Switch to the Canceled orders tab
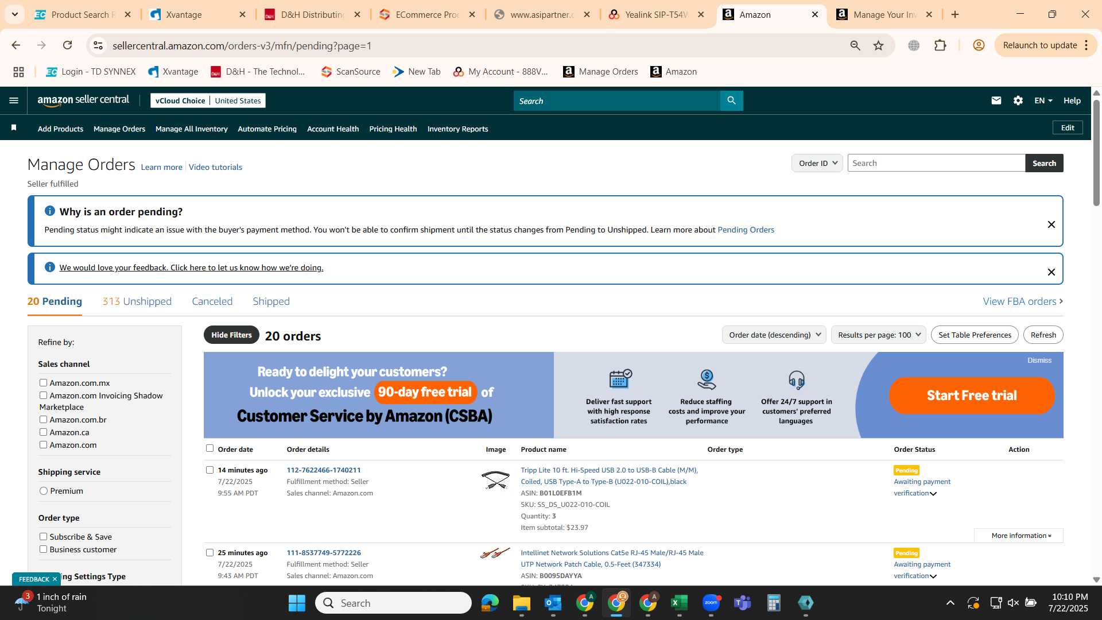The image size is (1102, 620). coord(212,301)
